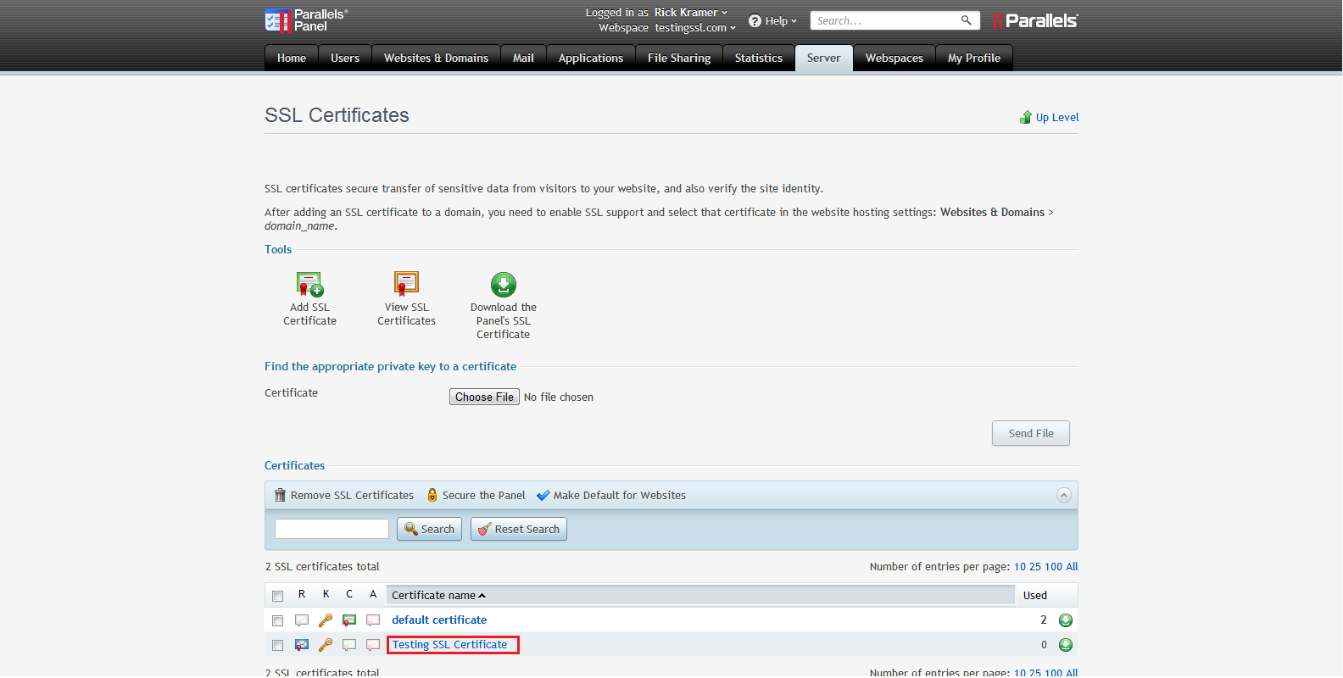
Task: Click the Make Default for Websites label
Action: coord(620,495)
